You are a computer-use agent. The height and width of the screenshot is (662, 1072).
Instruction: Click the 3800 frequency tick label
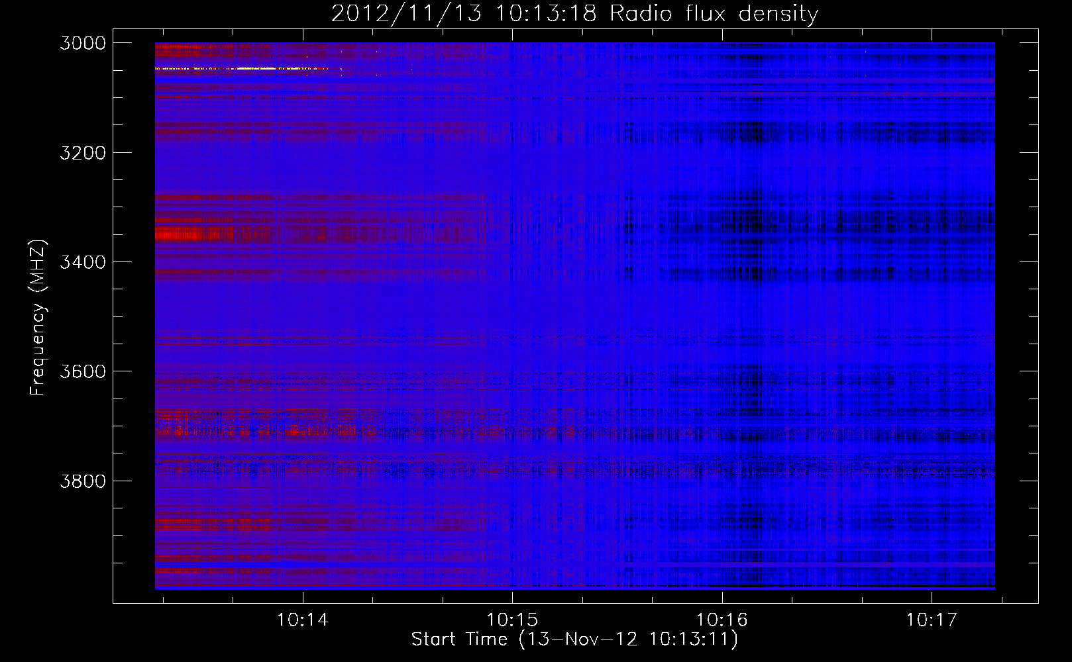click(x=83, y=481)
